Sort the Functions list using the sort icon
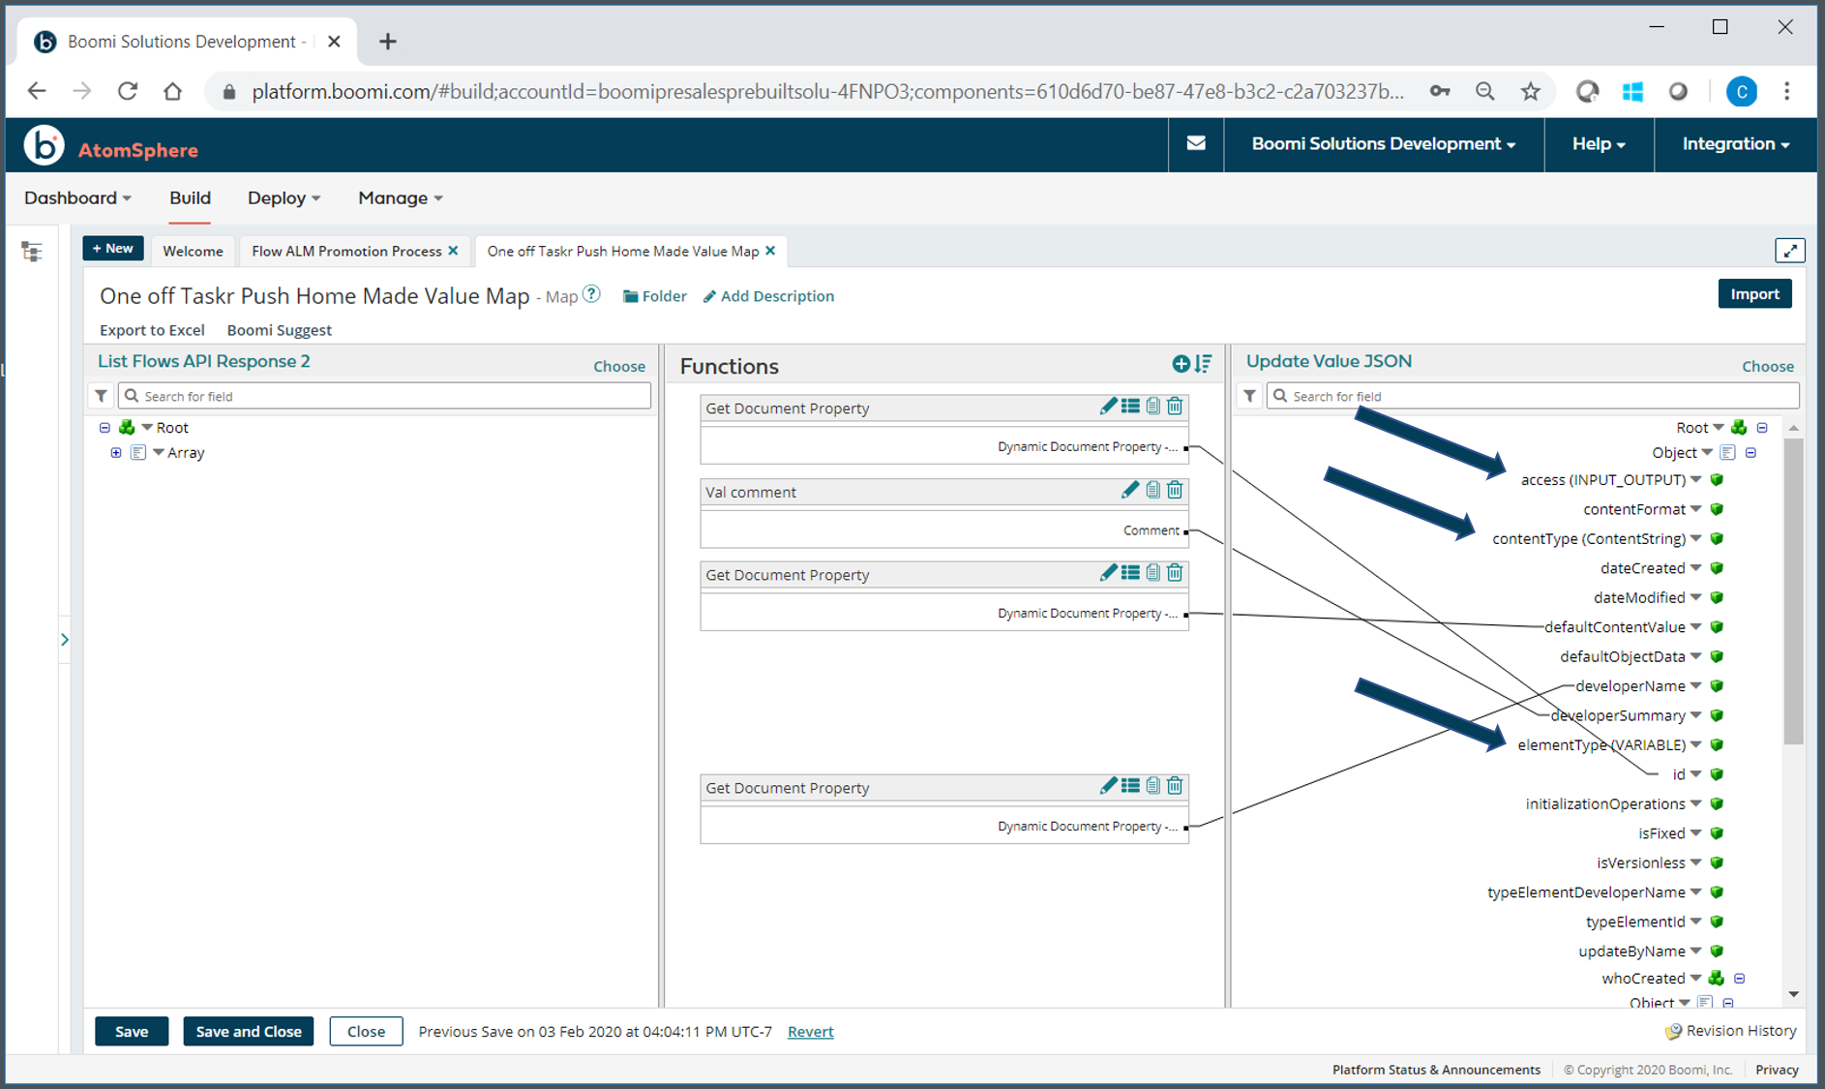This screenshot has width=1825, height=1089. (1203, 365)
